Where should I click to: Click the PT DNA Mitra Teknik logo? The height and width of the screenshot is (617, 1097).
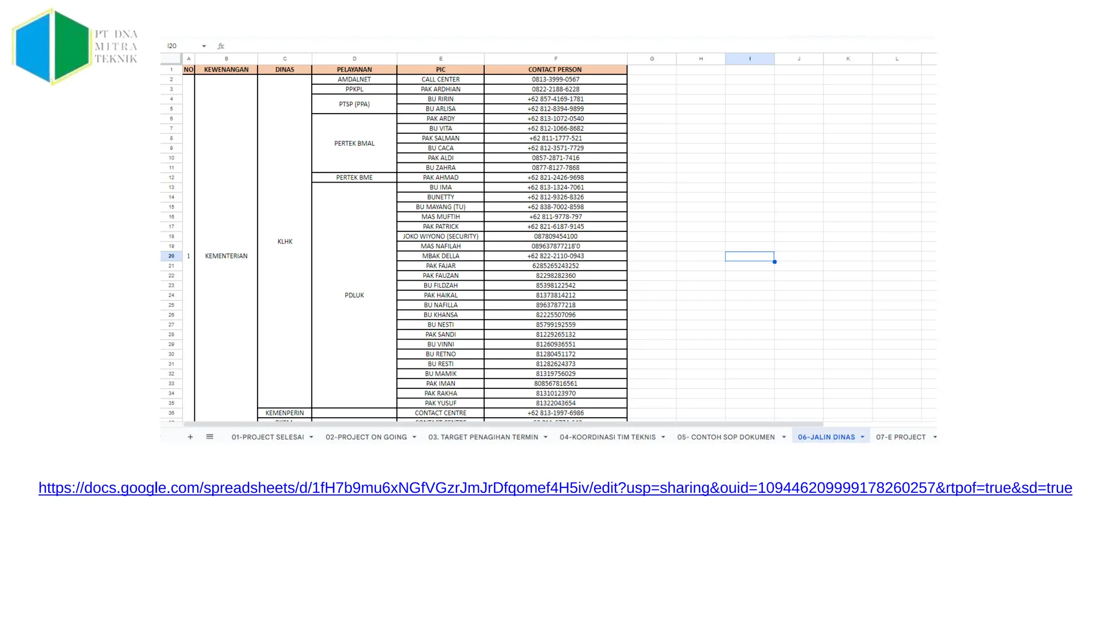tap(75, 47)
